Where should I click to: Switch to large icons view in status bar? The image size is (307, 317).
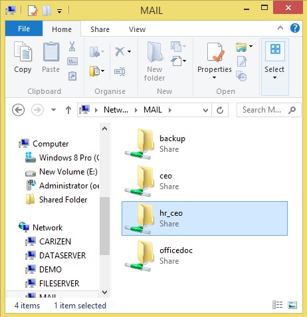(292, 305)
